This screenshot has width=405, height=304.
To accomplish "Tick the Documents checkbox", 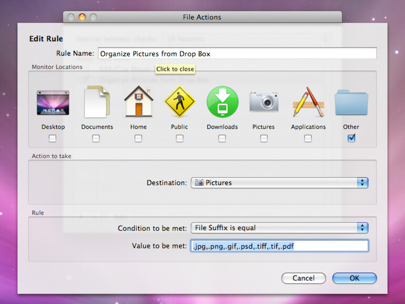I will pyautogui.click(x=96, y=138).
